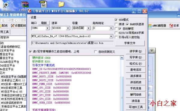This screenshot has height=111, width=180.
Task: Click the 清多媒体 button
Action: coord(136,76)
